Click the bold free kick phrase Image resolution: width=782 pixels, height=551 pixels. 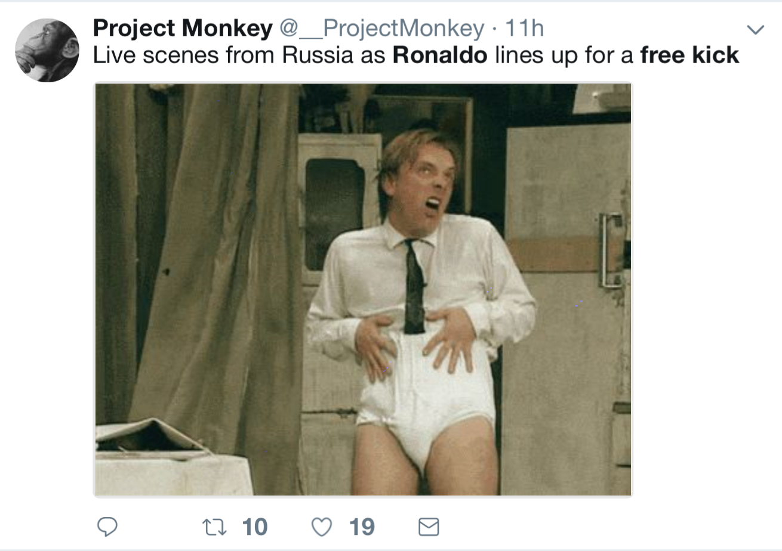(x=689, y=55)
